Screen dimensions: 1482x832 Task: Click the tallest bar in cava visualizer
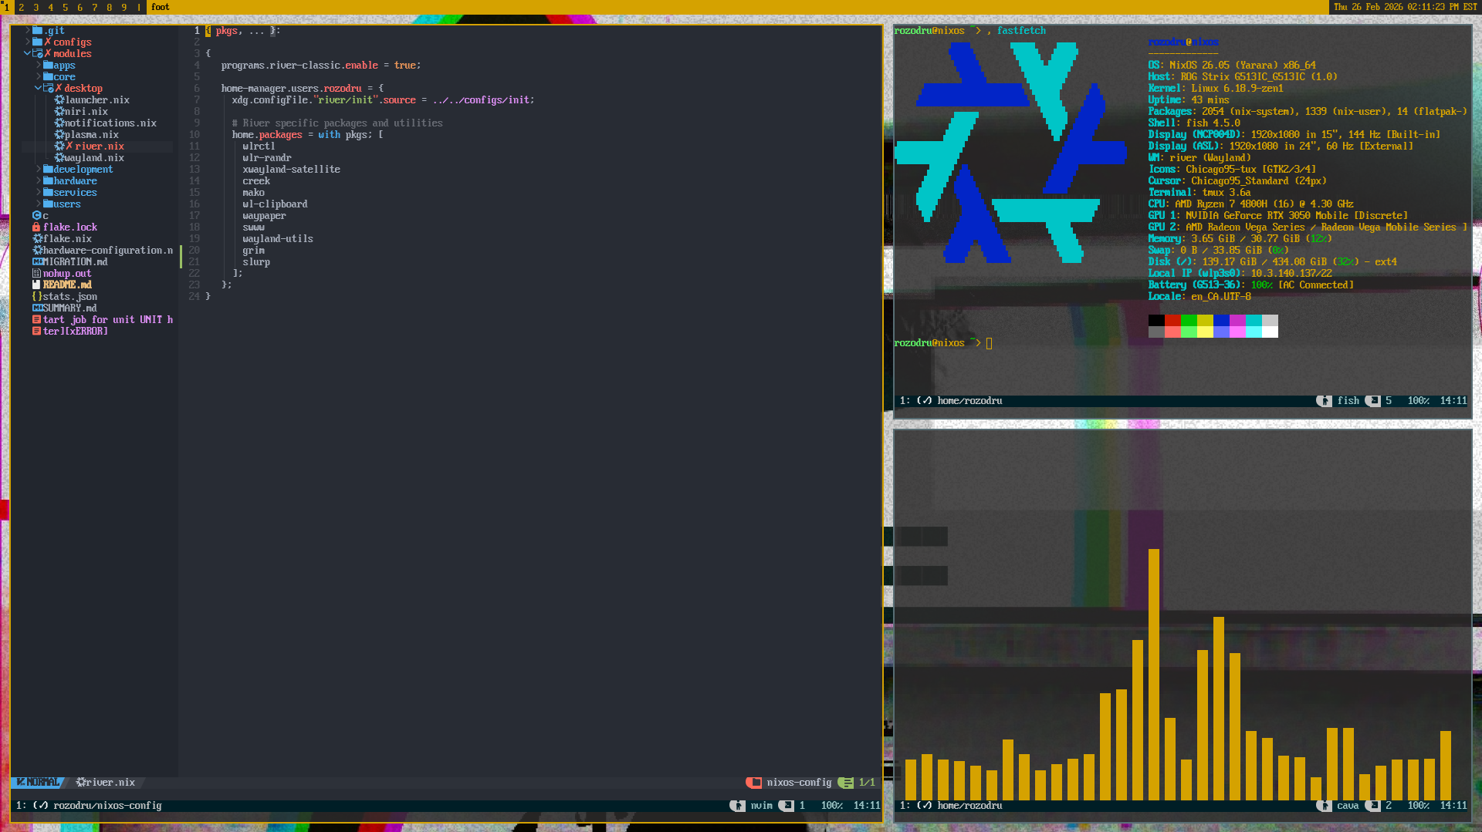1154,675
